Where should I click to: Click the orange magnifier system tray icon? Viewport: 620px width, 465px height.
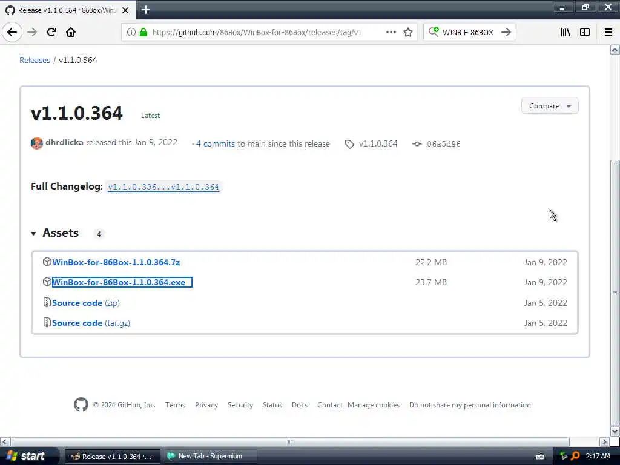[575, 457]
